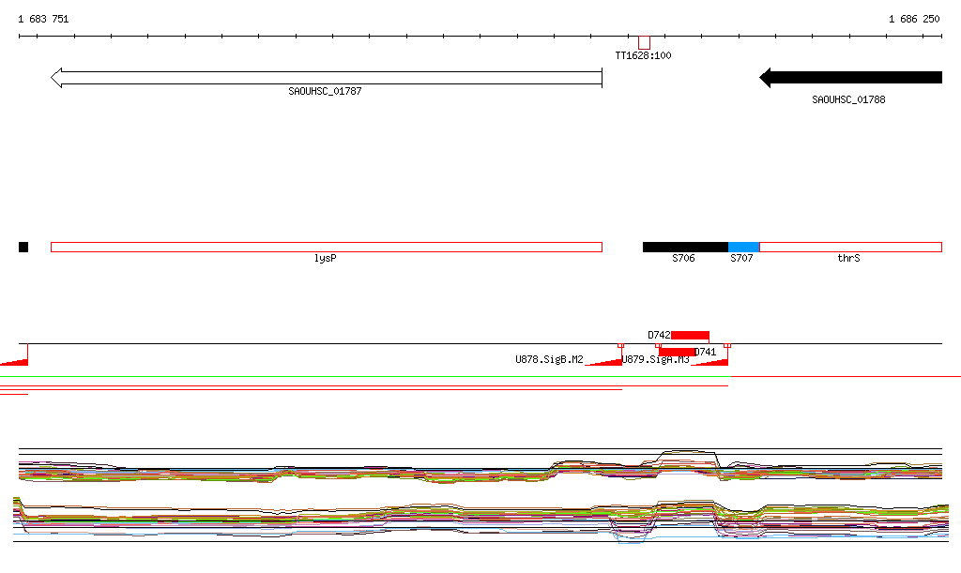Select the black S706 segment
Image resolution: width=961 pixels, height=573 pixels.
(685, 247)
